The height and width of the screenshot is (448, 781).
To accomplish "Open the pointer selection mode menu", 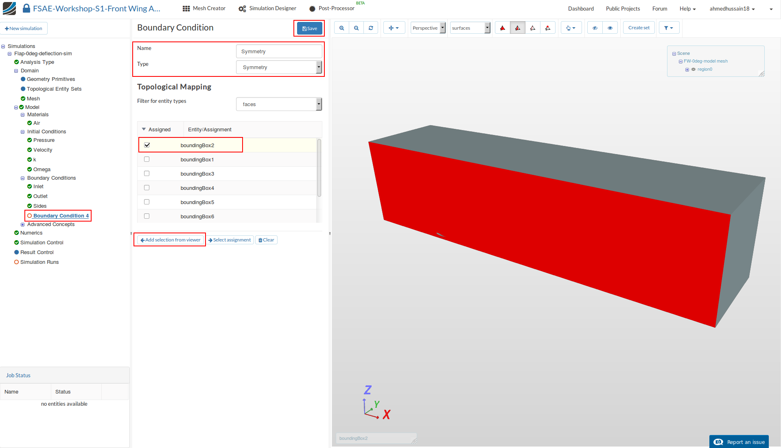I will (x=571, y=28).
